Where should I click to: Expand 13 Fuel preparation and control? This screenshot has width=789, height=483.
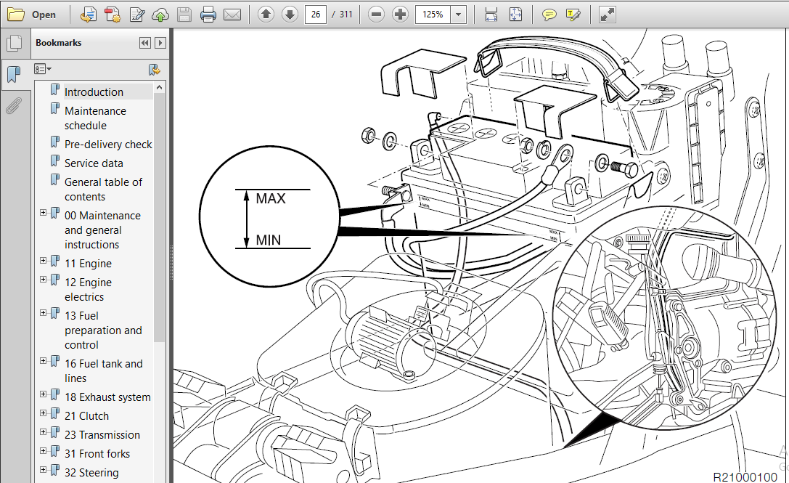click(x=44, y=313)
